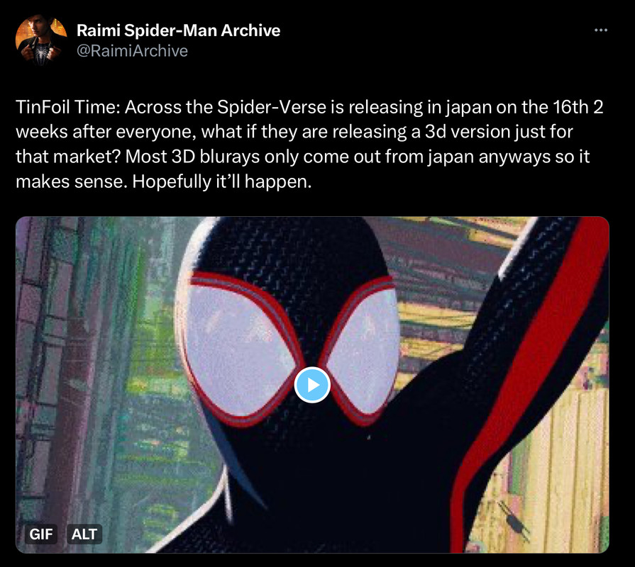Visit the @RaimiArchive handle link

[132, 51]
